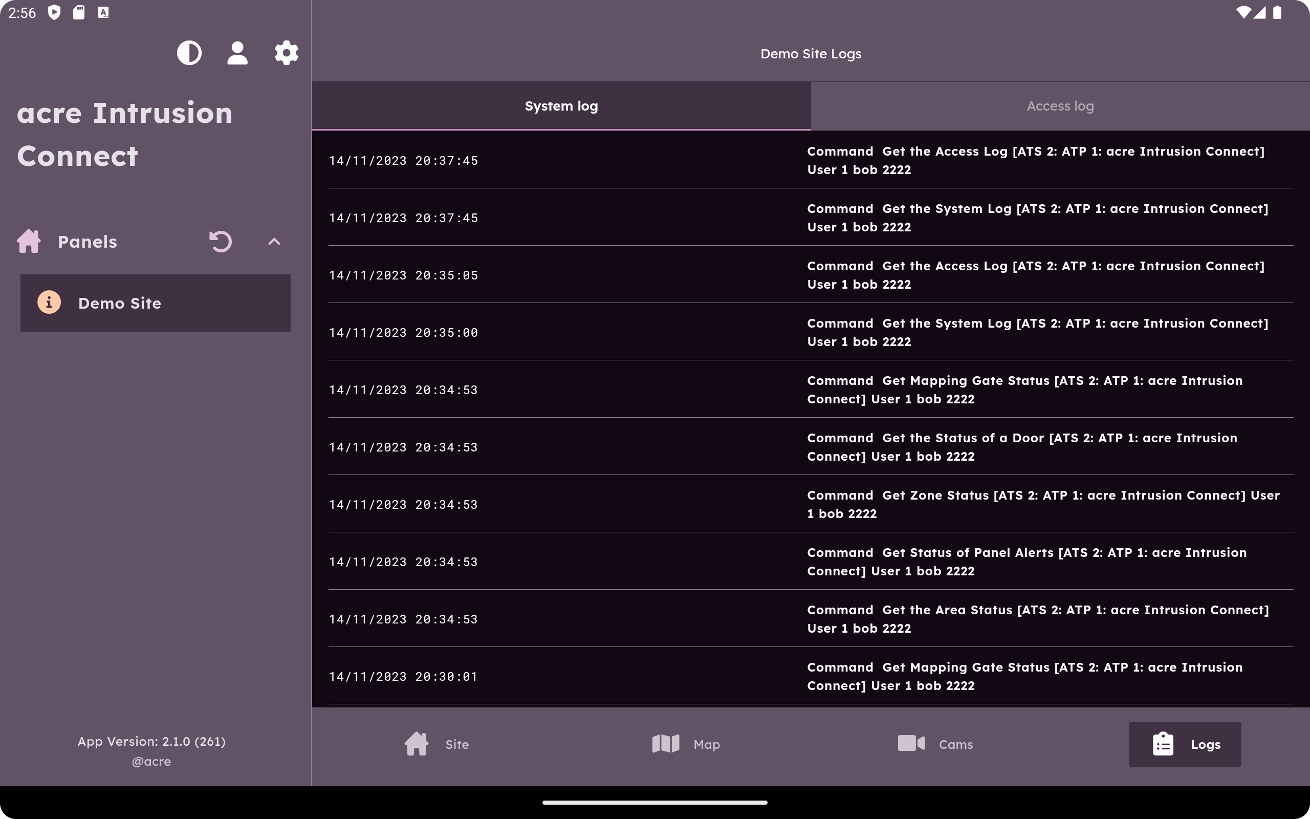The image size is (1310, 819).
Task: Select the 20:37:45 Get the System Log entry
Action: (x=811, y=218)
